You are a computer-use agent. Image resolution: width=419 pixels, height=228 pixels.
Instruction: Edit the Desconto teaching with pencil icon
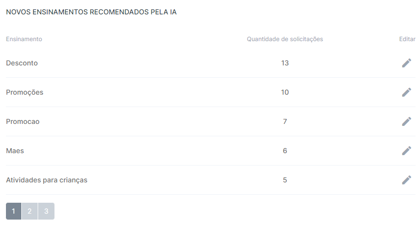pos(407,63)
